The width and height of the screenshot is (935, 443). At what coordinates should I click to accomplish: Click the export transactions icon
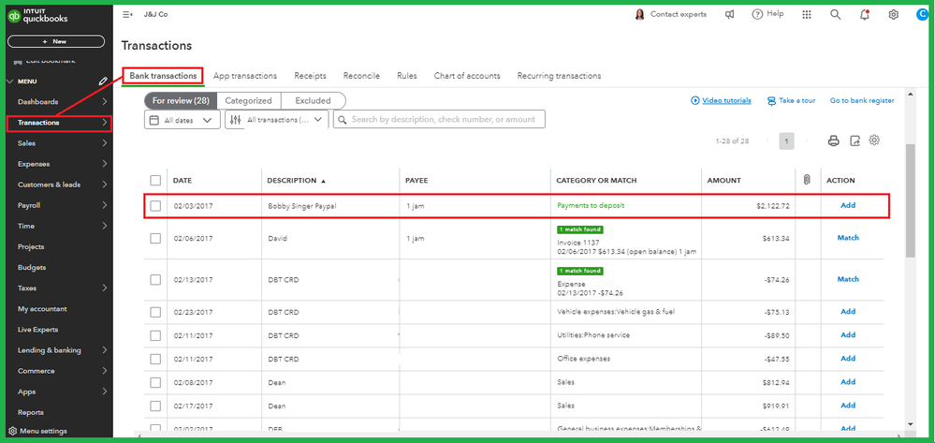pos(855,140)
